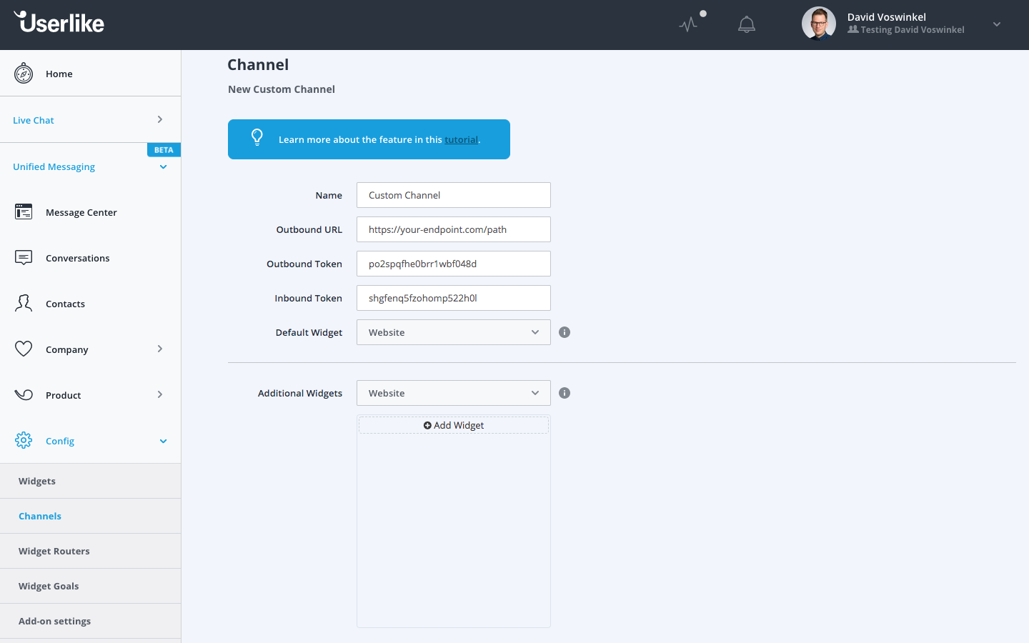Image resolution: width=1029 pixels, height=643 pixels.
Task: Click the Home compass icon
Action: 24,74
